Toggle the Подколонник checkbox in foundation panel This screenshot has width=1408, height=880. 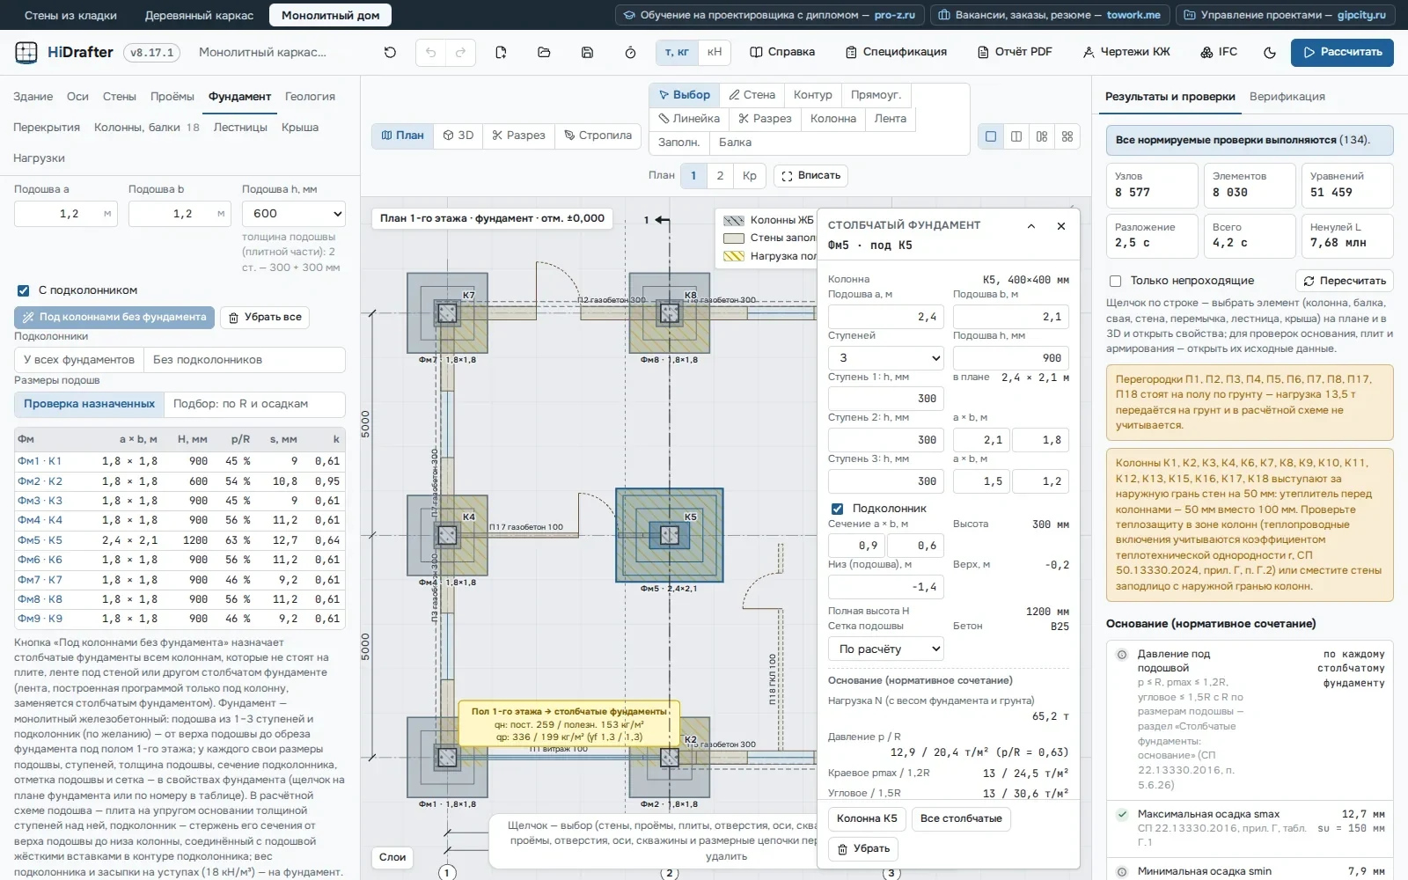(838, 509)
